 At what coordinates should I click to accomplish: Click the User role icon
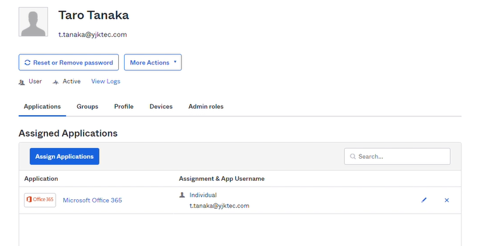[22, 82]
